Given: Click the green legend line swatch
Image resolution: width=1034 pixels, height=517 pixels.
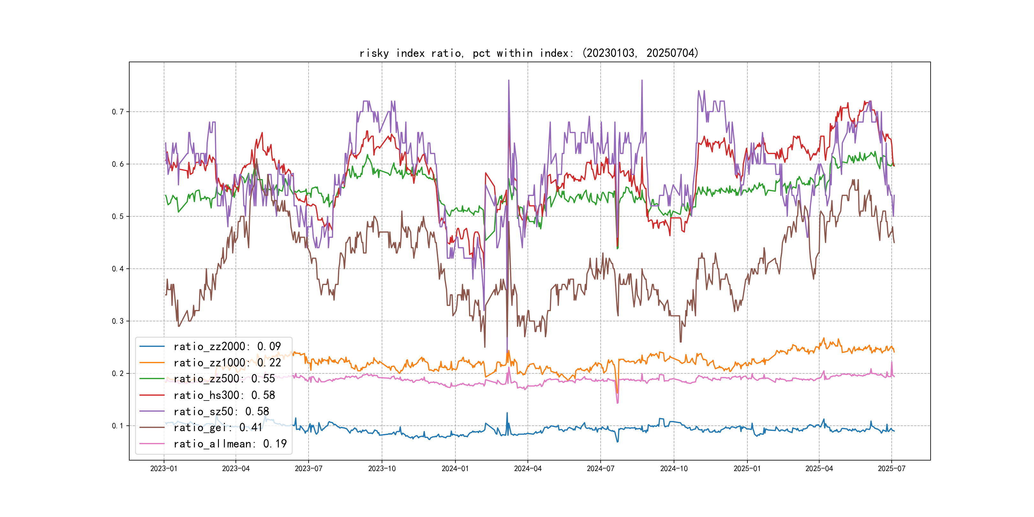Looking at the screenshot, I should (152, 379).
